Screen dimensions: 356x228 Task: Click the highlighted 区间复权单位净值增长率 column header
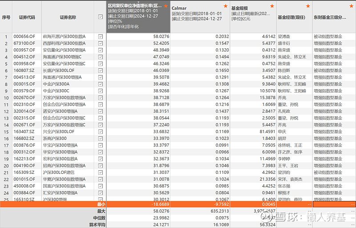point(138,17)
